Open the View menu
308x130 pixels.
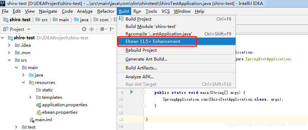pos(30,11)
